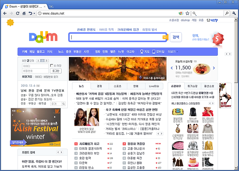The width and height of the screenshot is (239, 171).
Task: Open the wrench settings menu
Action: (234, 13)
